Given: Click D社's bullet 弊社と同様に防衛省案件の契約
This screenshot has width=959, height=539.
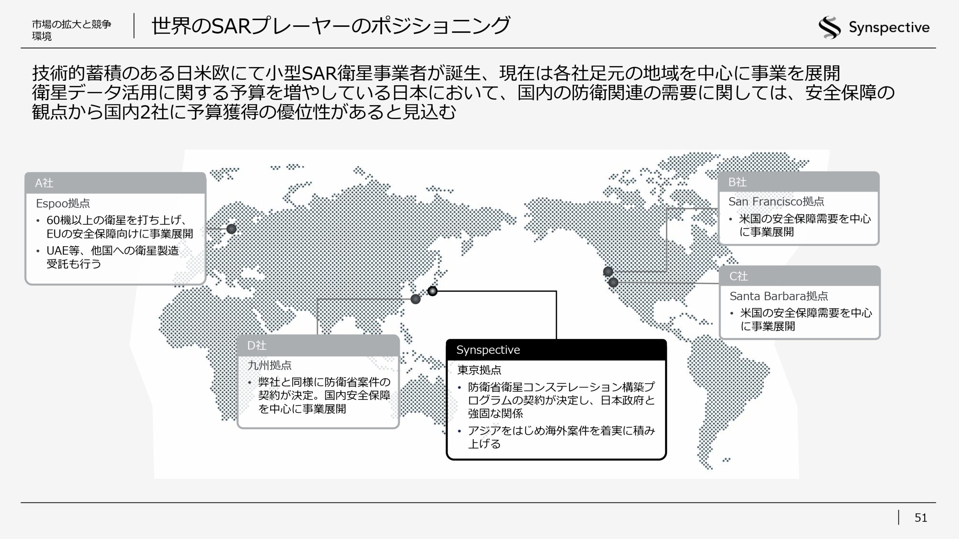Looking at the screenshot, I should pyautogui.click(x=320, y=396).
